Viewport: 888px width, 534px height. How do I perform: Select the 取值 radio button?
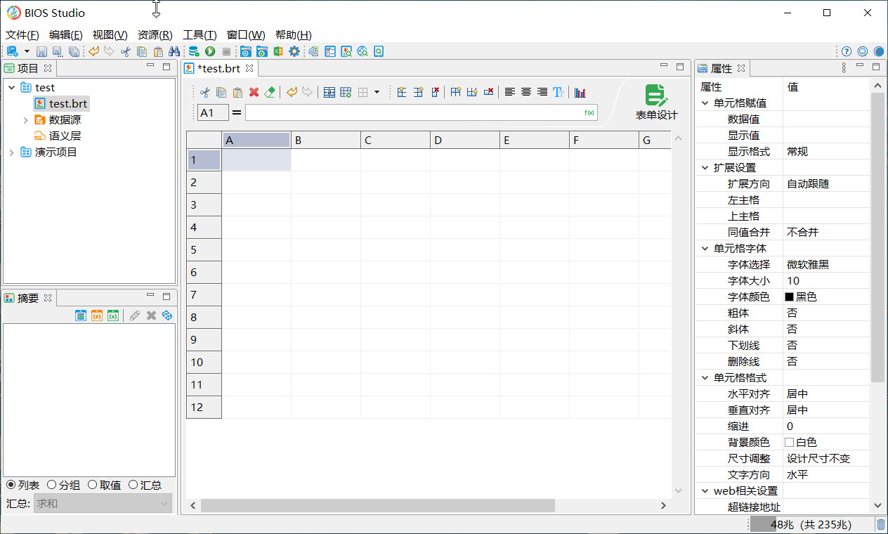point(93,485)
